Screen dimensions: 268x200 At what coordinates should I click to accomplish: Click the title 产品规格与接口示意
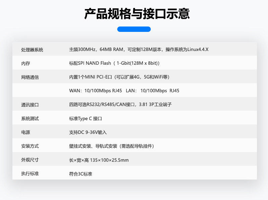point(137,14)
